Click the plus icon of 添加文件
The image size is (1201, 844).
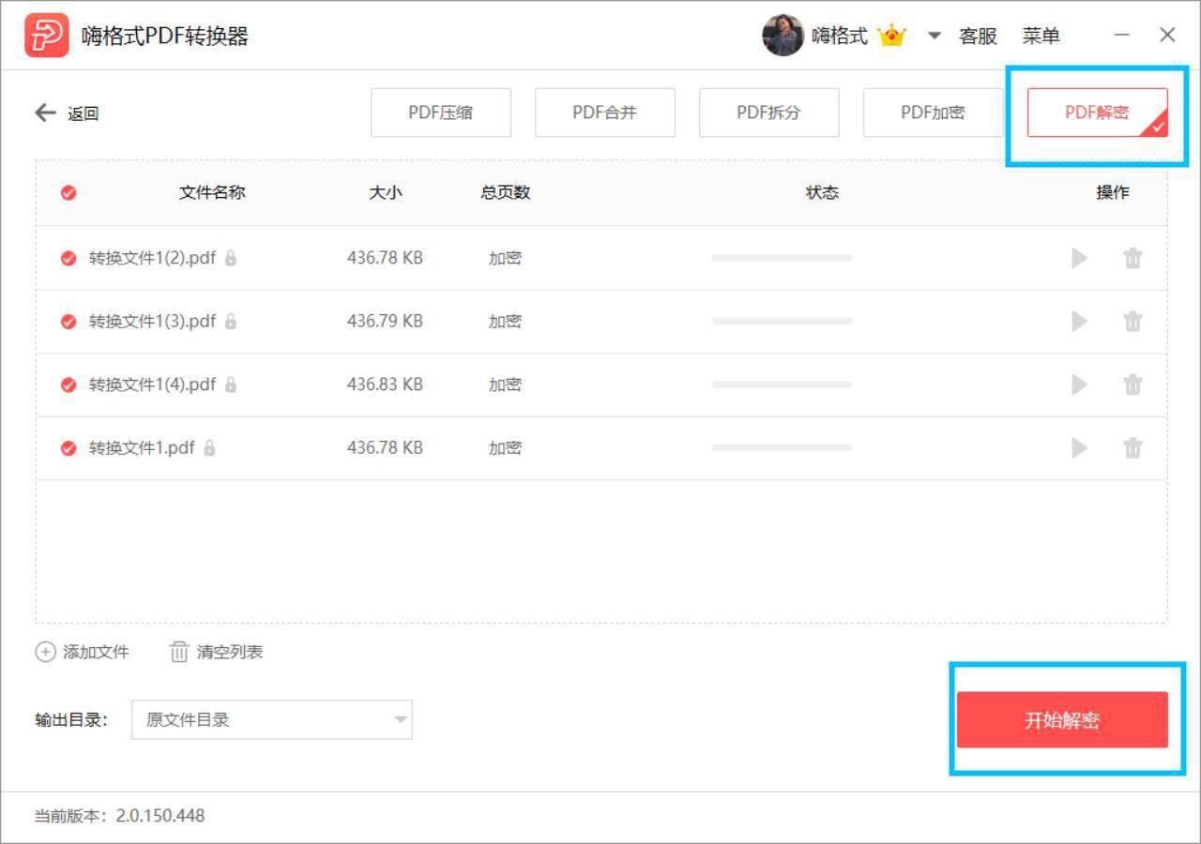click(x=44, y=651)
